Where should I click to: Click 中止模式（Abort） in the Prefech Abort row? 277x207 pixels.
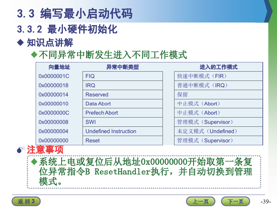(218, 113)
